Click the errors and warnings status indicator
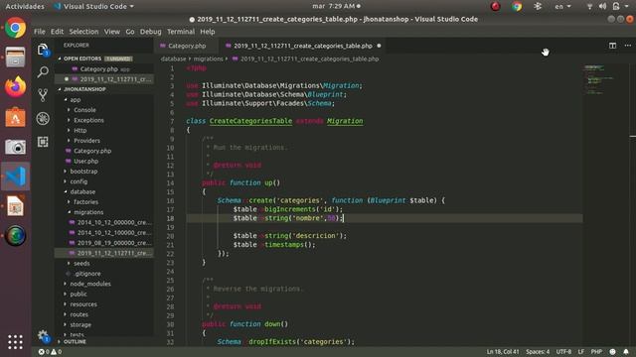The image size is (636, 357). tap(50, 352)
